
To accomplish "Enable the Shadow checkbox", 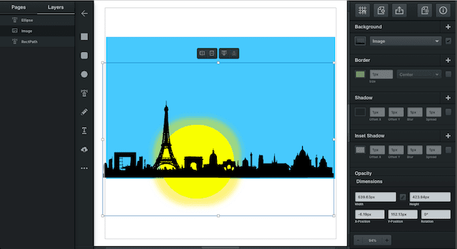I will click(x=448, y=112).
